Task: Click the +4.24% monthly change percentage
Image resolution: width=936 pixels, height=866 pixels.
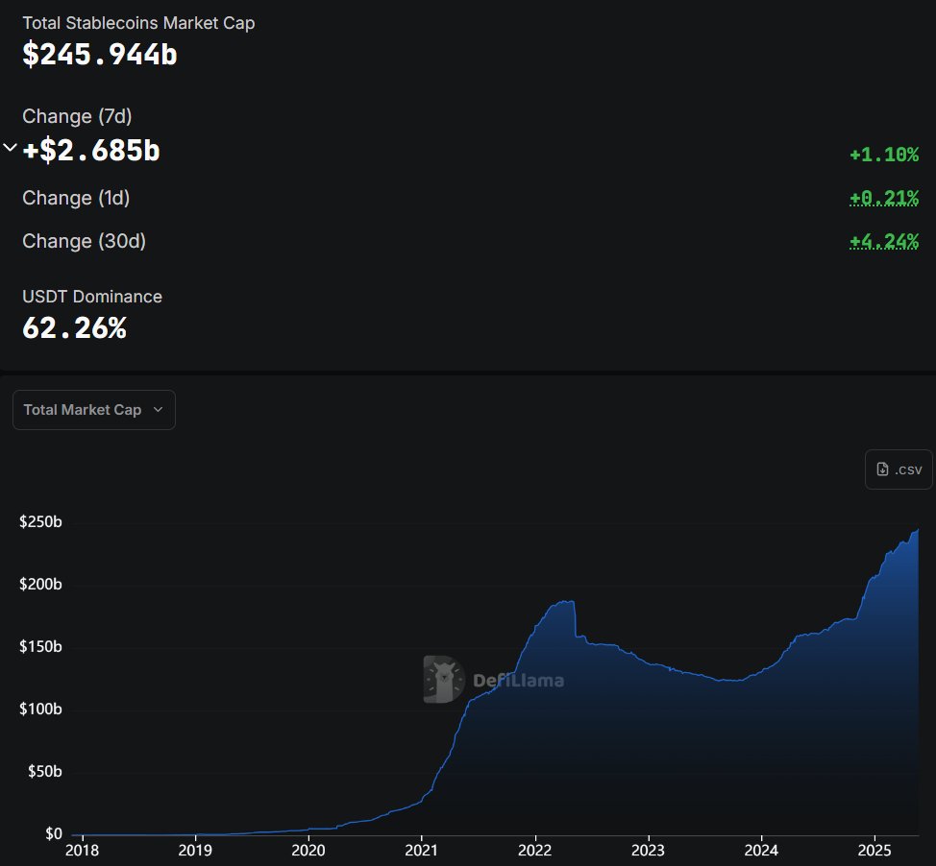Action: tap(884, 241)
